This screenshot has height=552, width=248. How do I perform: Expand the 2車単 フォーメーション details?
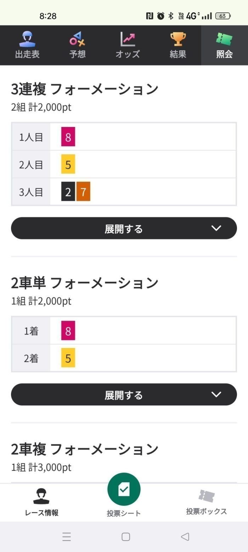click(124, 394)
